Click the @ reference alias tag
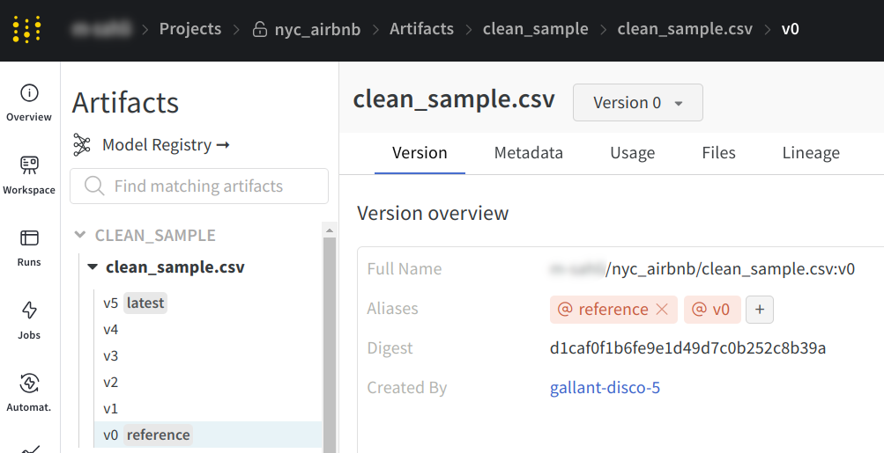The width and height of the screenshot is (884, 453). [x=613, y=310]
